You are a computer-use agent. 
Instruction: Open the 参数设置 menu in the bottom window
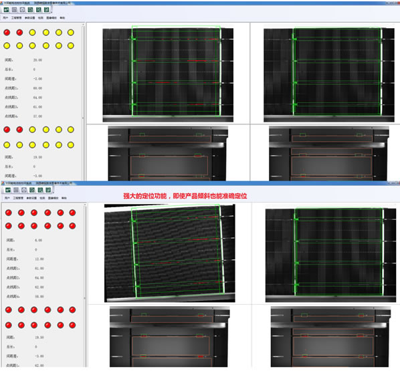(x=31, y=198)
